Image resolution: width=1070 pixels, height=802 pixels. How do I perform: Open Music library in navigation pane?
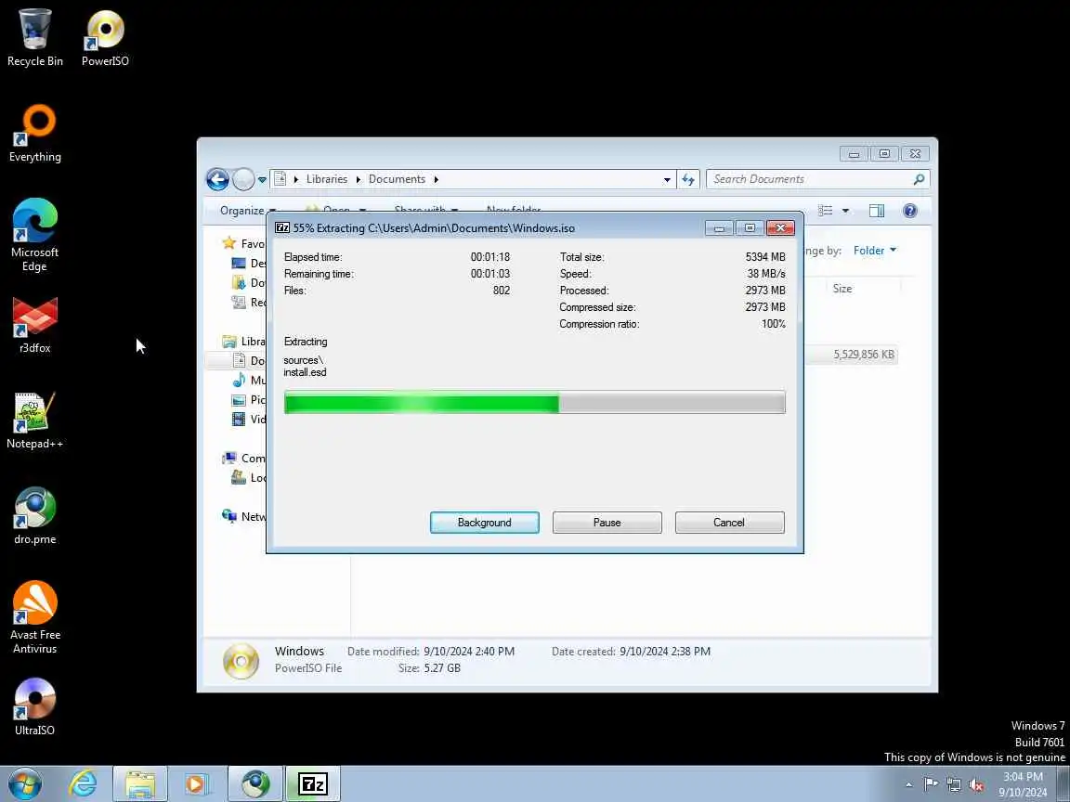pyautogui.click(x=250, y=380)
